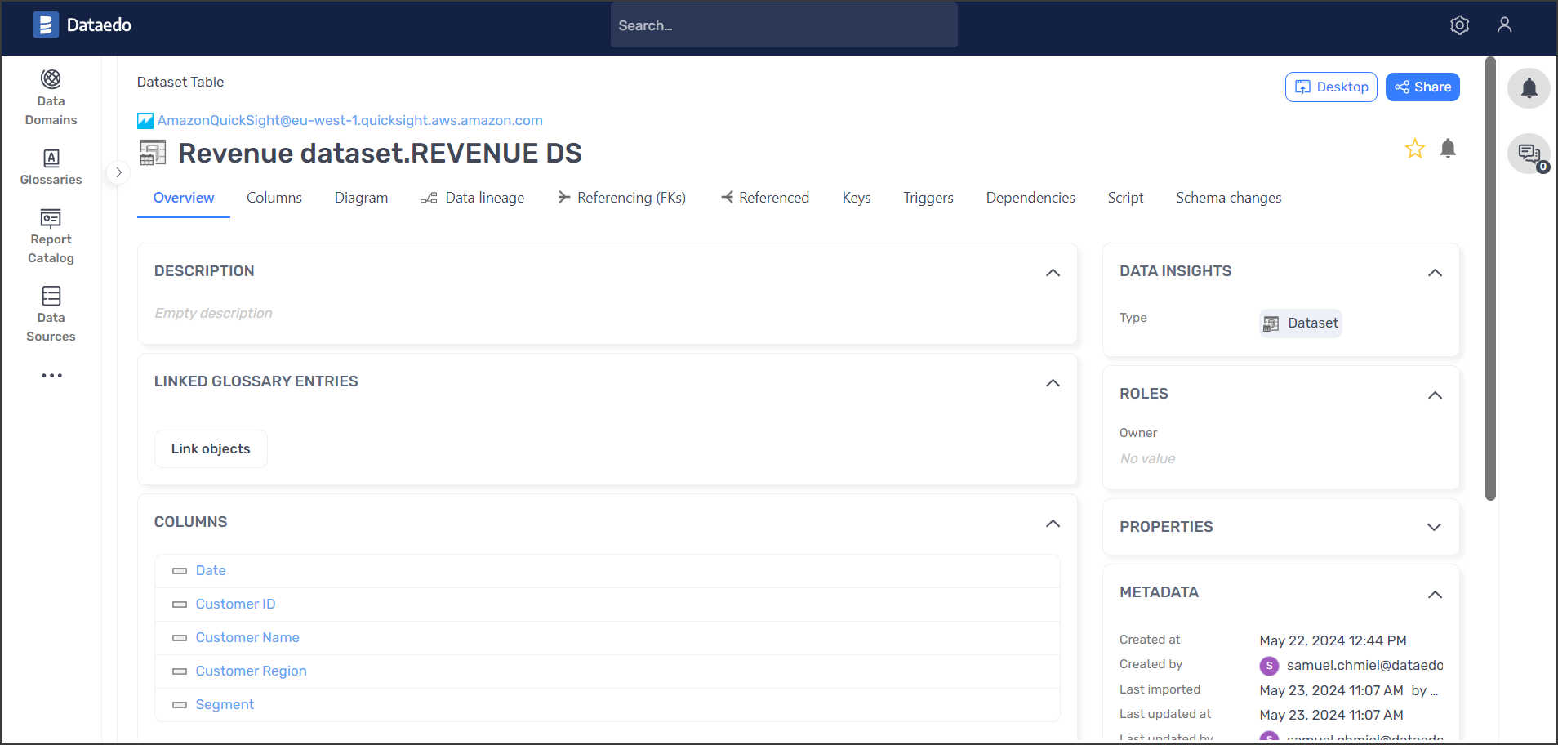
Task: Open the Customer Name column link
Action: (247, 638)
